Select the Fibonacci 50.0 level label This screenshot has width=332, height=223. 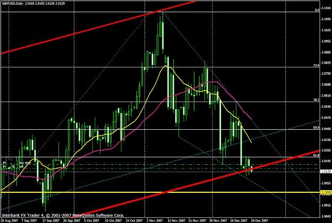pyautogui.click(x=317, y=128)
